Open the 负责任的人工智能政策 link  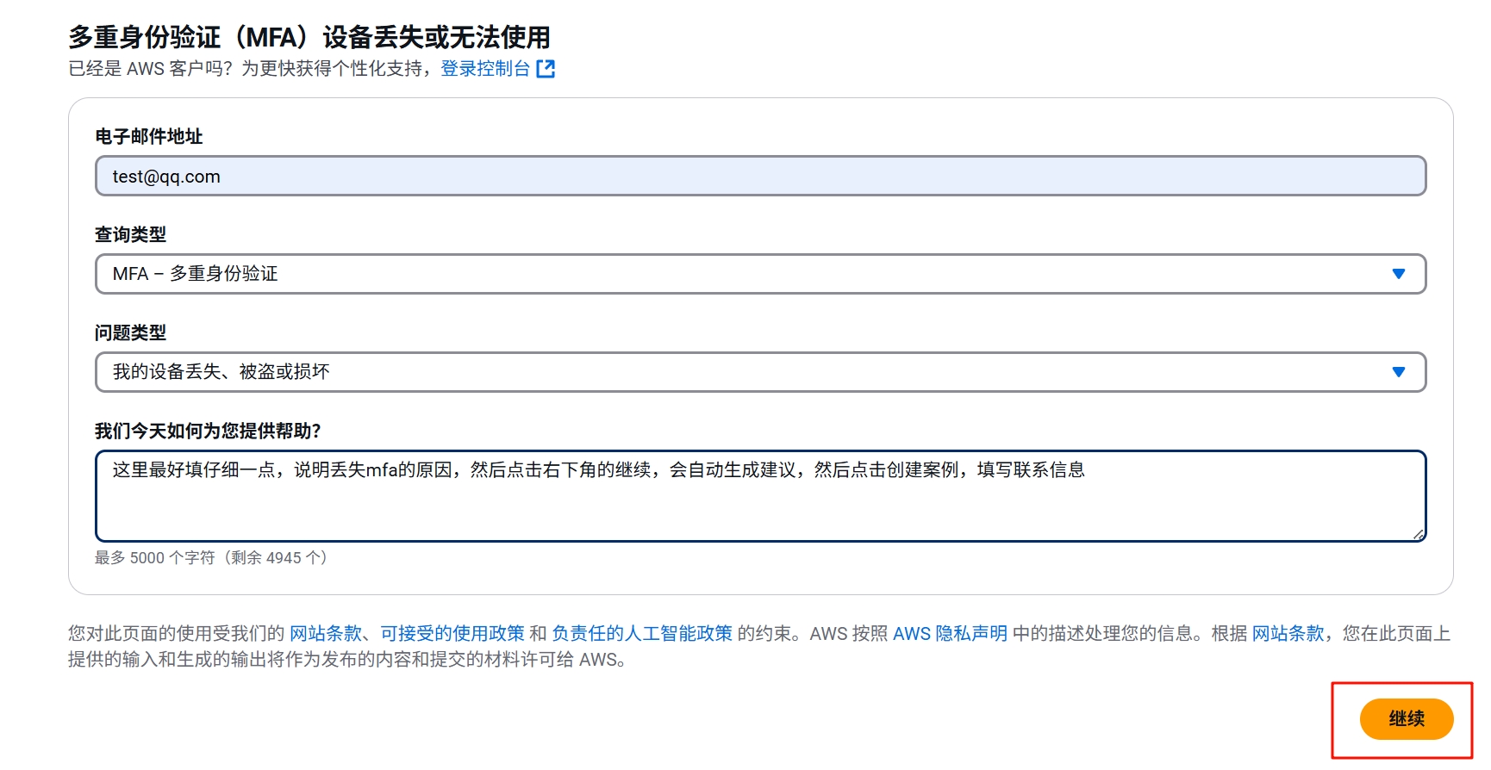pyautogui.click(x=642, y=634)
